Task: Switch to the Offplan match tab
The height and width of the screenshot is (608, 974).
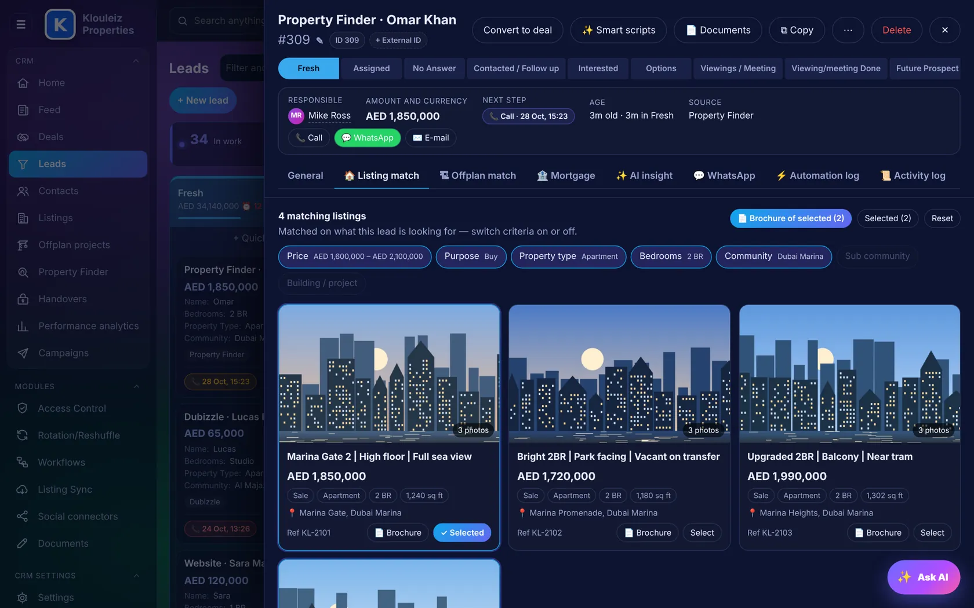Action: (478, 175)
